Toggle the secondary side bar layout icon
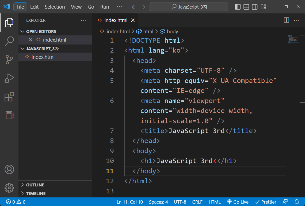 click(x=255, y=7)
